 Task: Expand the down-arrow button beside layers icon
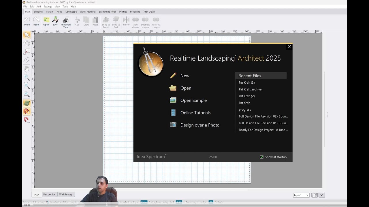(322, 195)
